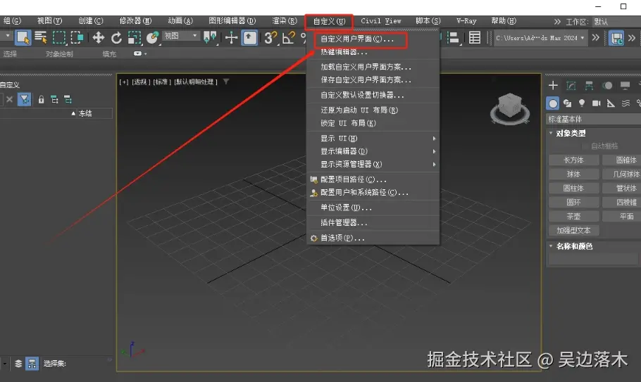Open 首选项(P)... preferences entry
This screenshot has height=382, width=641.
point(373,238)
